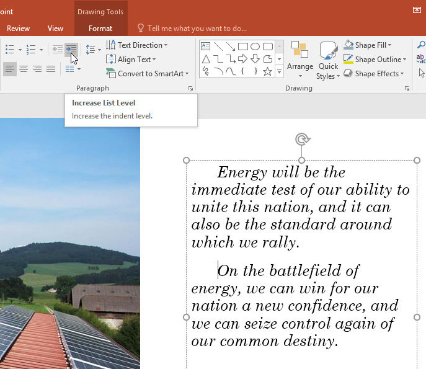Select the triangle shape in gallery
The width and height of the screenshot is (426, 369).
[205, 59]
